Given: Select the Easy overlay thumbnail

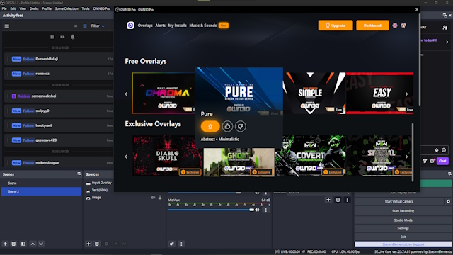Looking at the screenshot, I should click(379, 93).
